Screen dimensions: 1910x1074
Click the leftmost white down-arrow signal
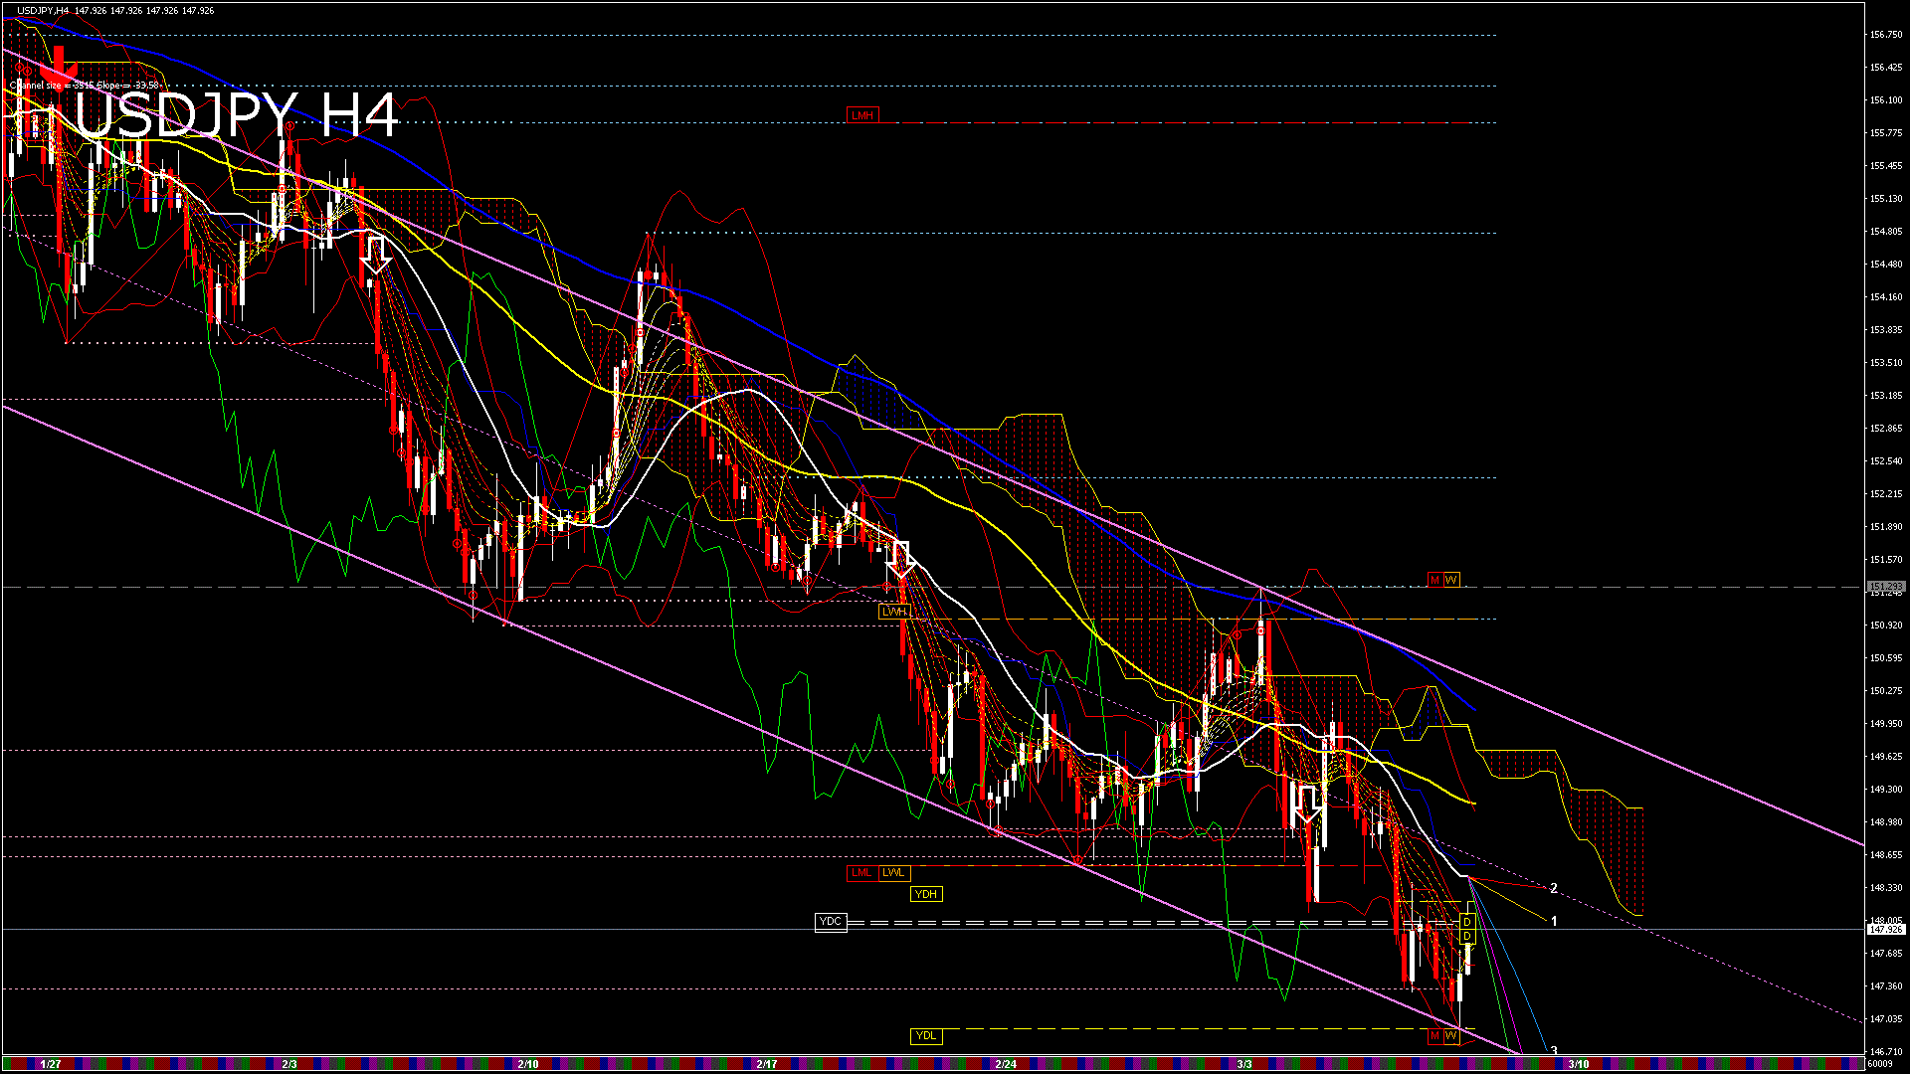375,255
